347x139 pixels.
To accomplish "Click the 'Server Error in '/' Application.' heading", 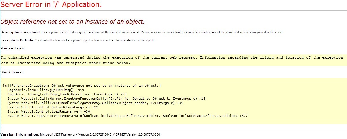I will [51, 5].
